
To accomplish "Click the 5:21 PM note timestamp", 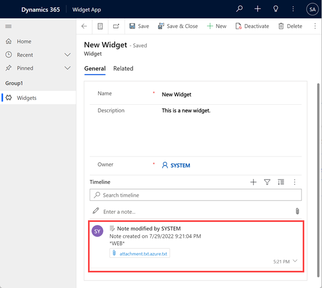I will pos(281,262).
